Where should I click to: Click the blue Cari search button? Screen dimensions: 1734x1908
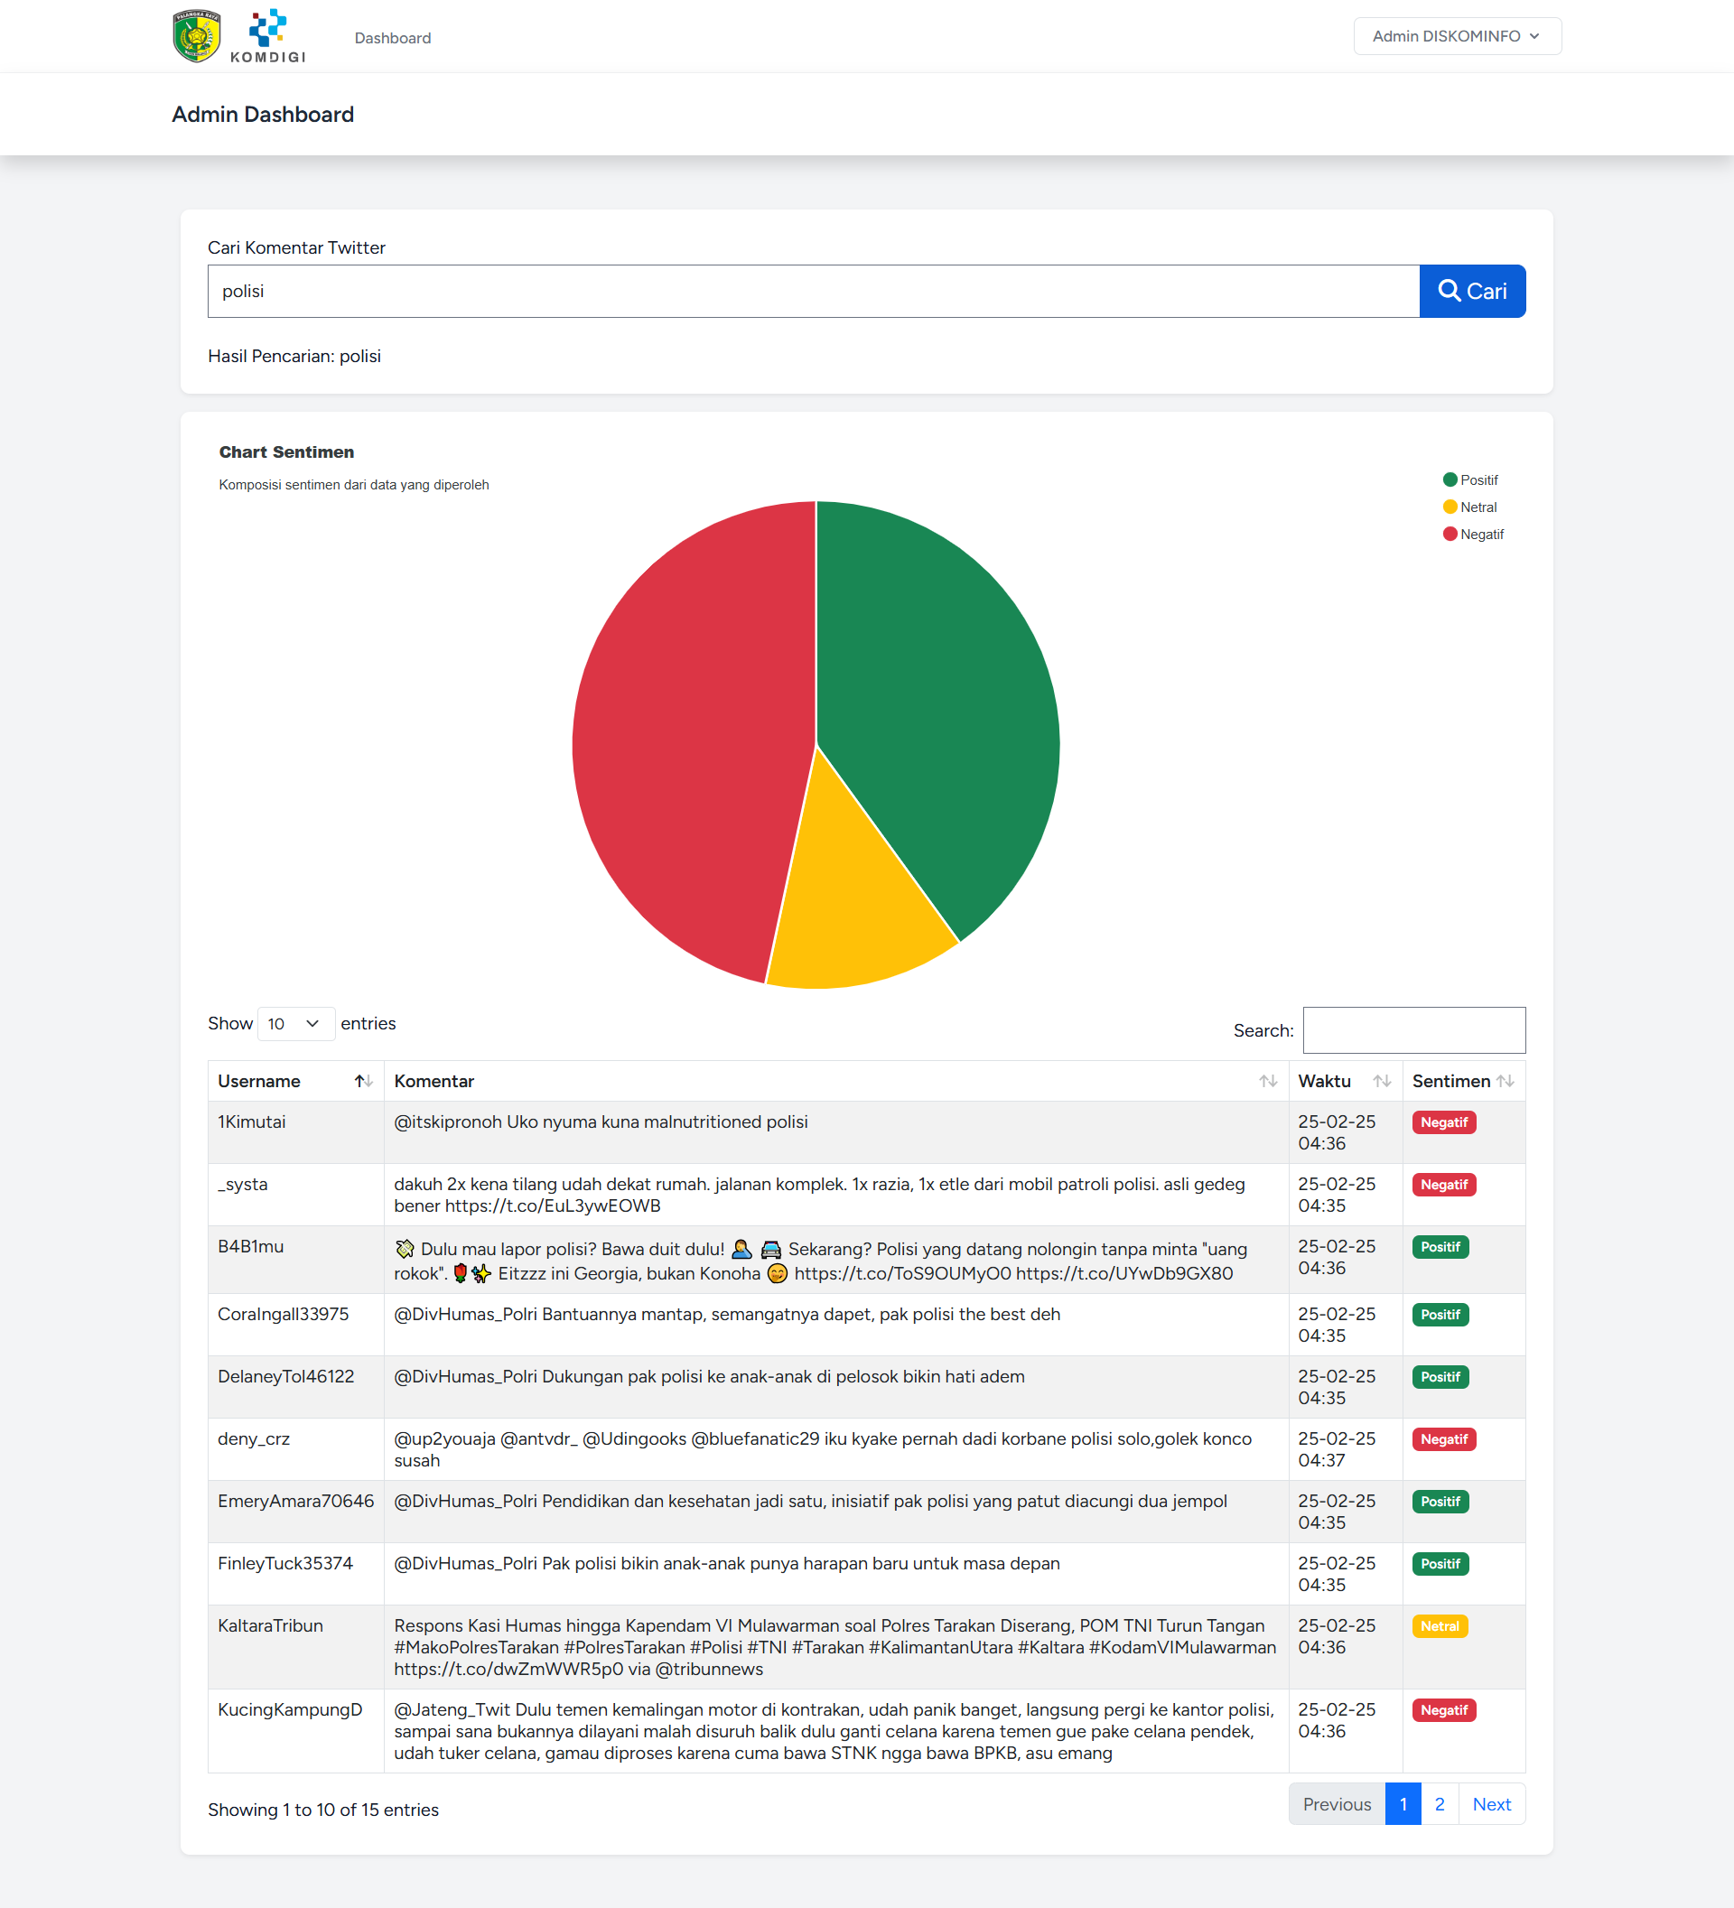click(x=1472, y=292)
